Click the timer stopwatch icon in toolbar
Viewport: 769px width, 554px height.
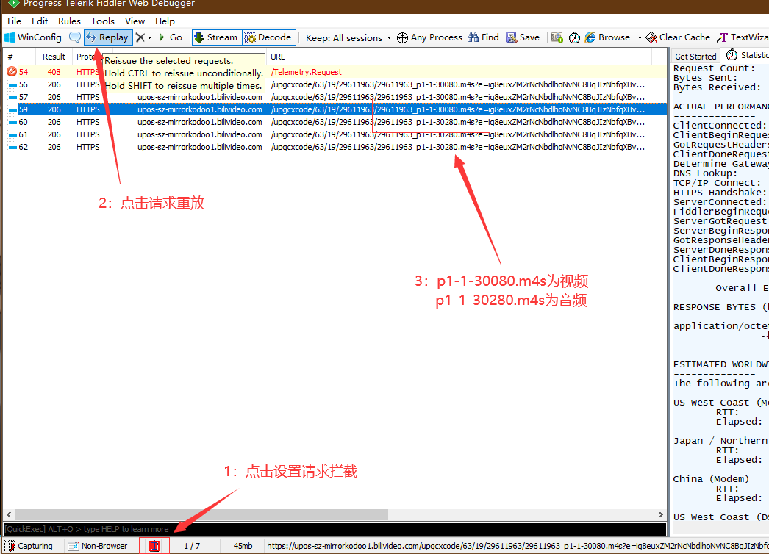click(574, 37)
